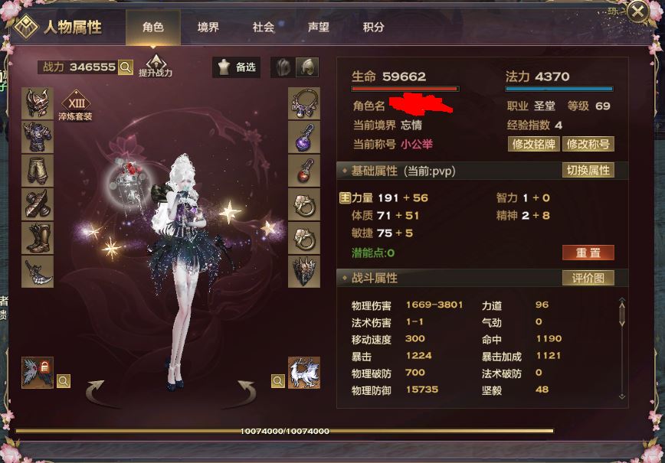Click the experience progress bar at bottom

[x=284, y=431]
